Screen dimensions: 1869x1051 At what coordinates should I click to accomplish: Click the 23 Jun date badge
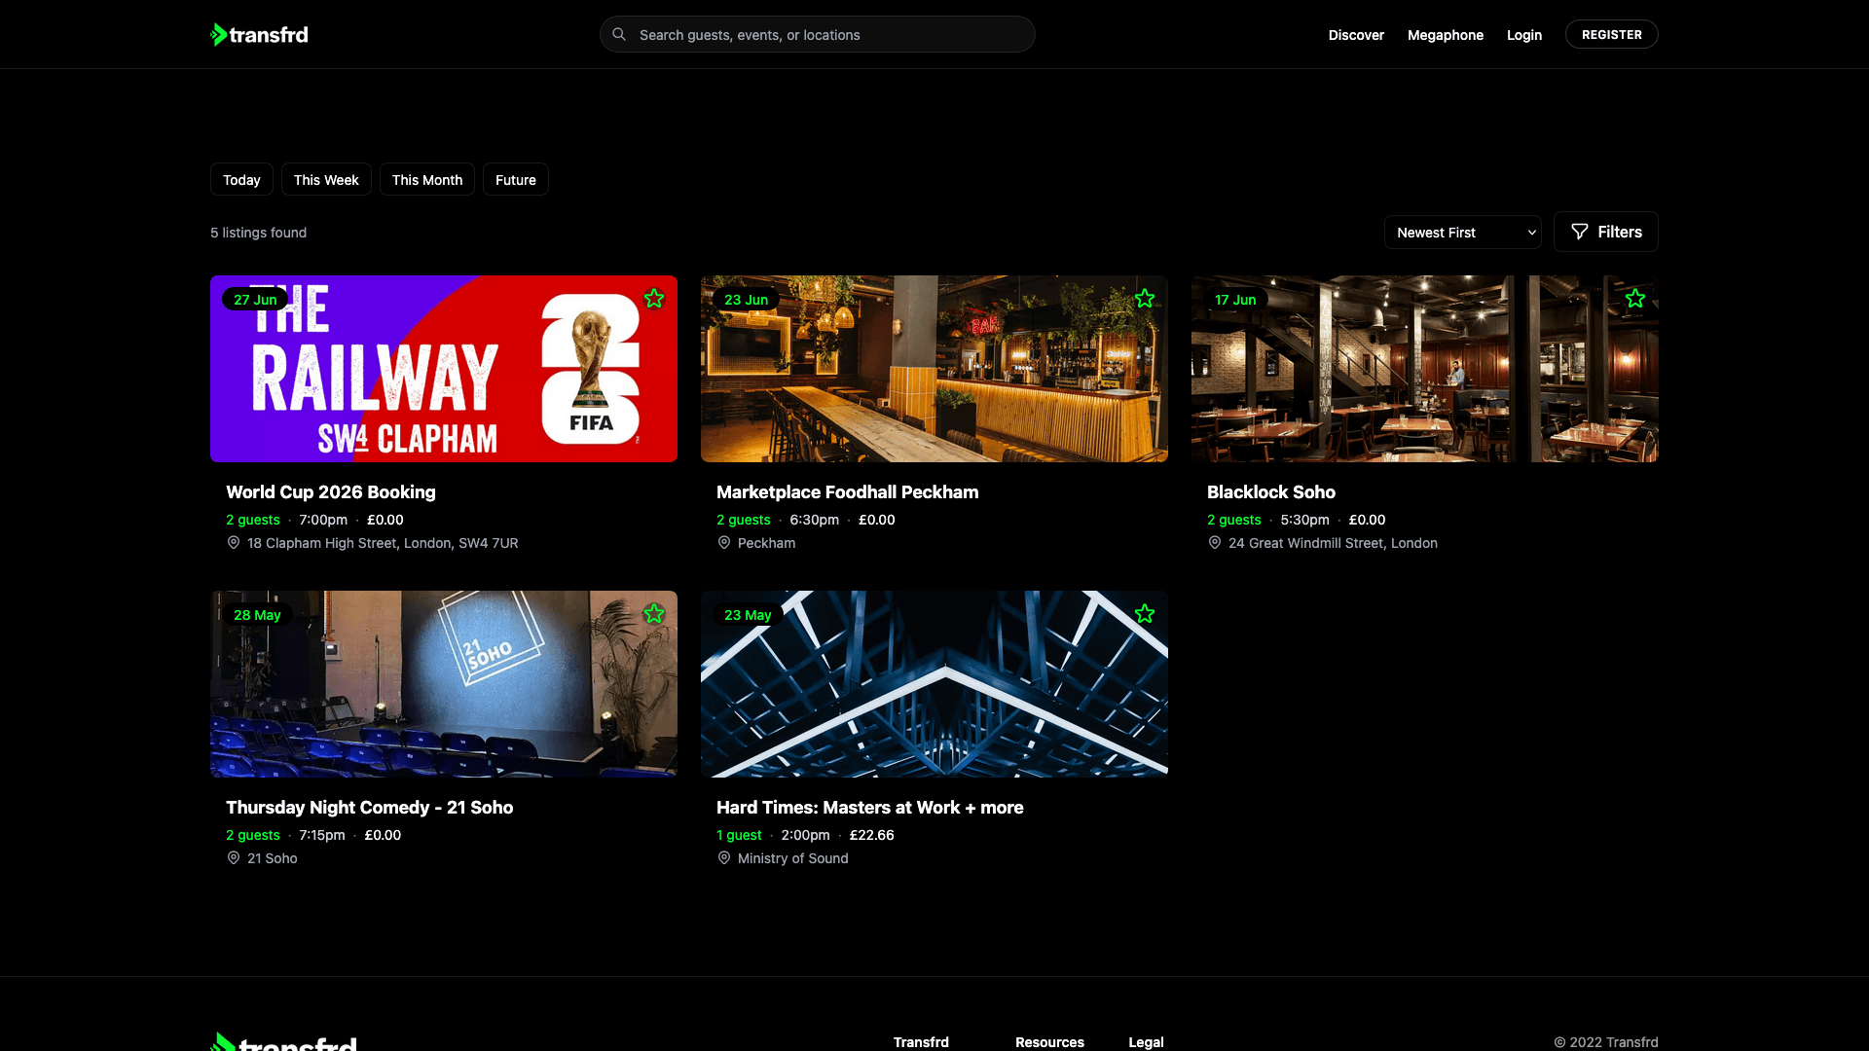746,300
